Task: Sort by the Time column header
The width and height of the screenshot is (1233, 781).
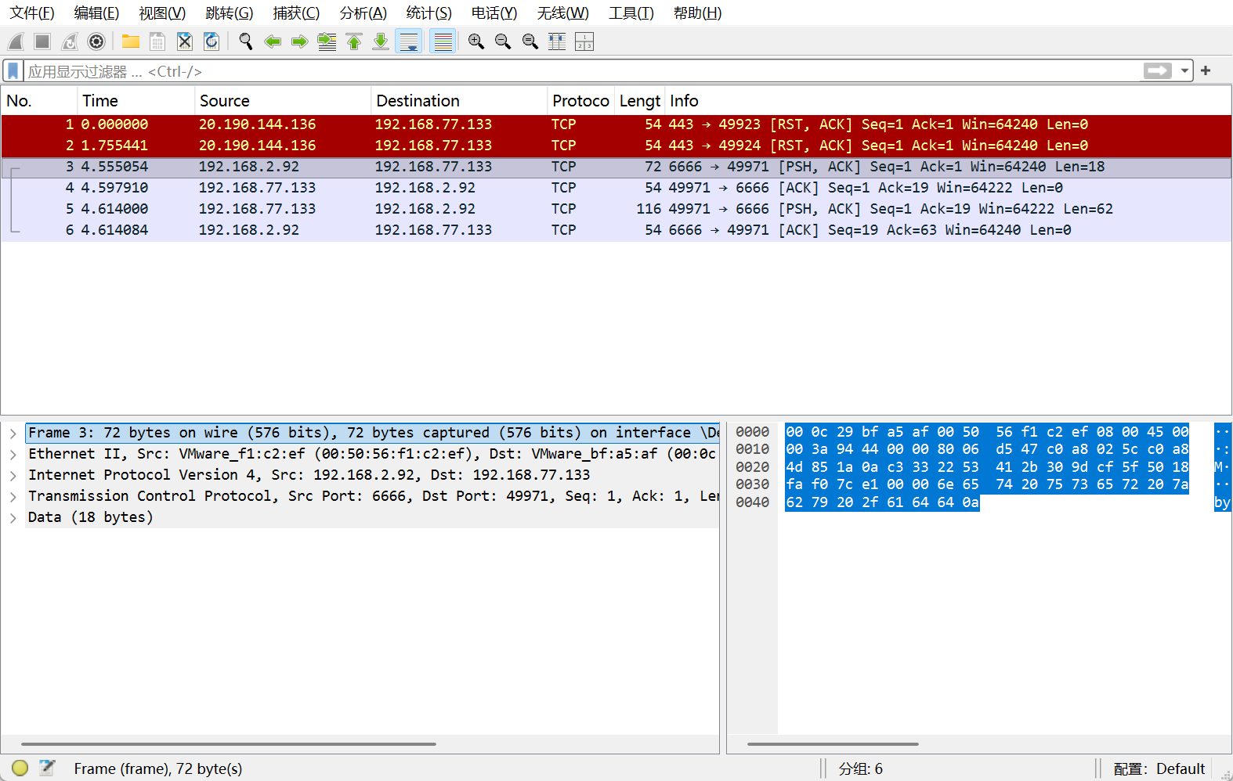Action: click(136, 101)
